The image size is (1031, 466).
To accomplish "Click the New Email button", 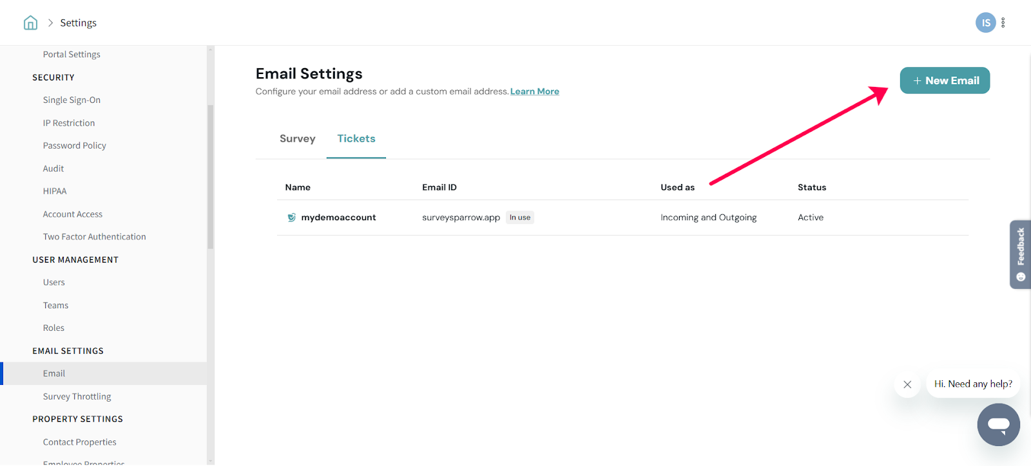I will tap(945, 80).
